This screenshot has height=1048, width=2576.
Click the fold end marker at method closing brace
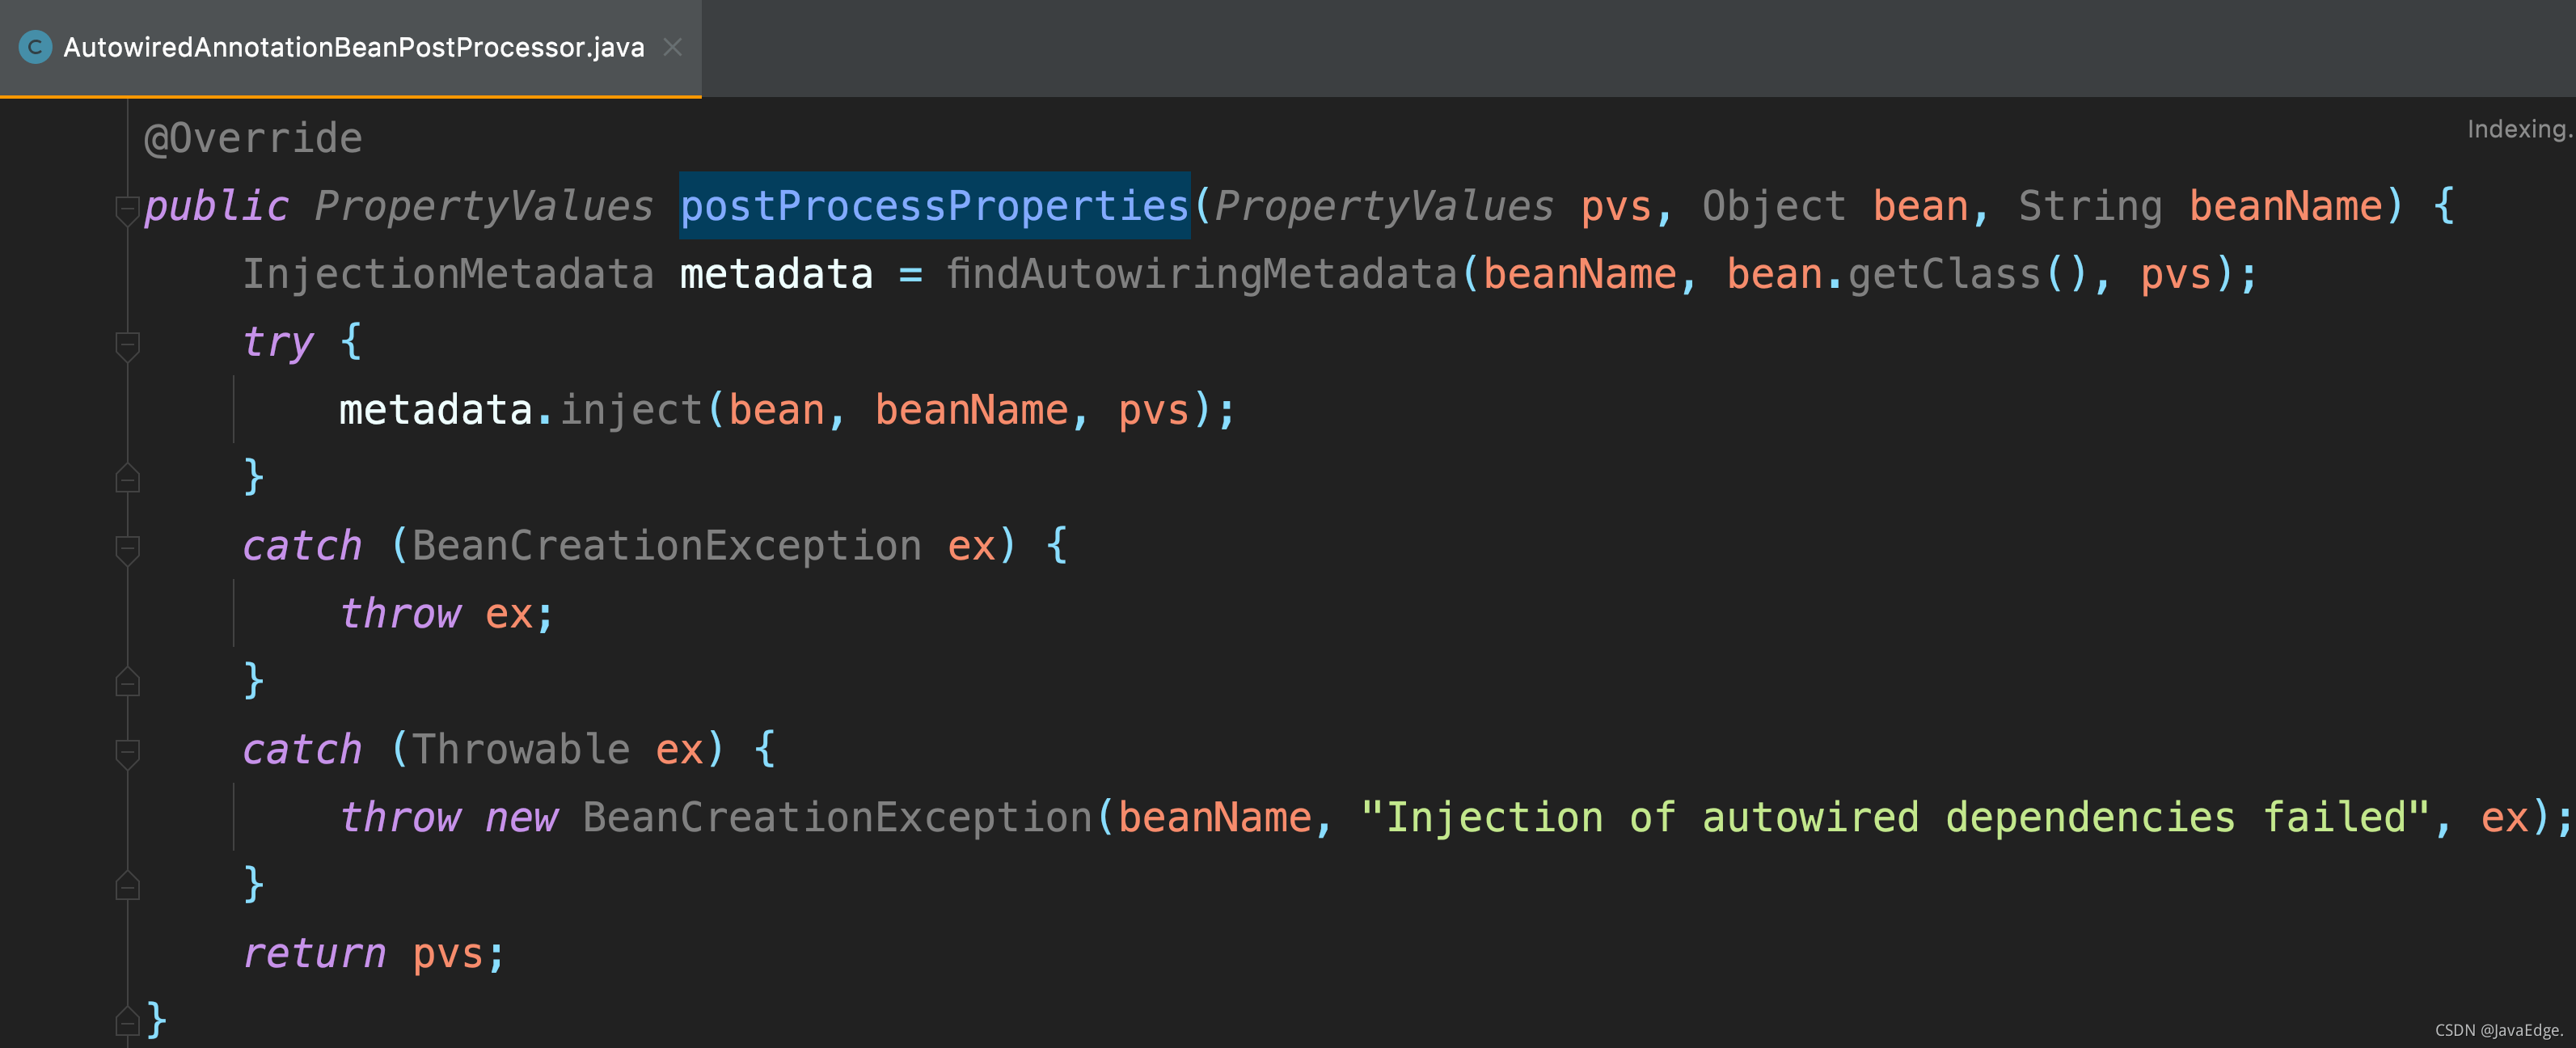(127, 1021)
